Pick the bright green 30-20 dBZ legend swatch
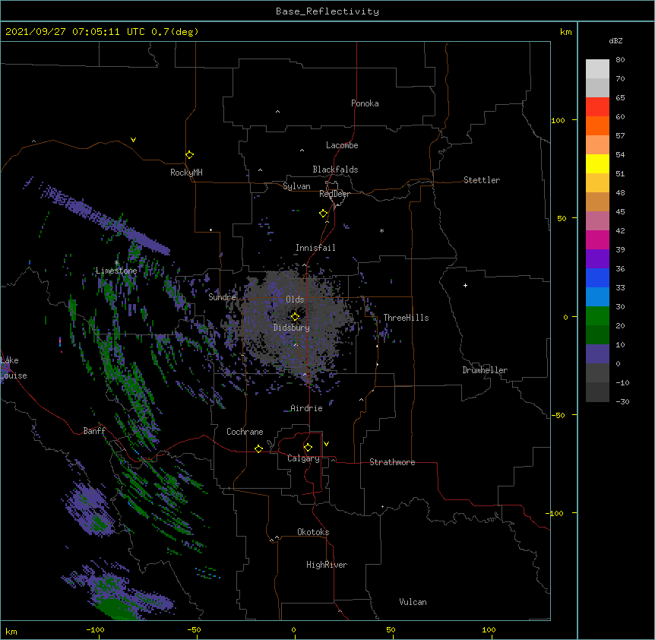The width and height of the screenshot is (655, 640). [x=597, y=316]
